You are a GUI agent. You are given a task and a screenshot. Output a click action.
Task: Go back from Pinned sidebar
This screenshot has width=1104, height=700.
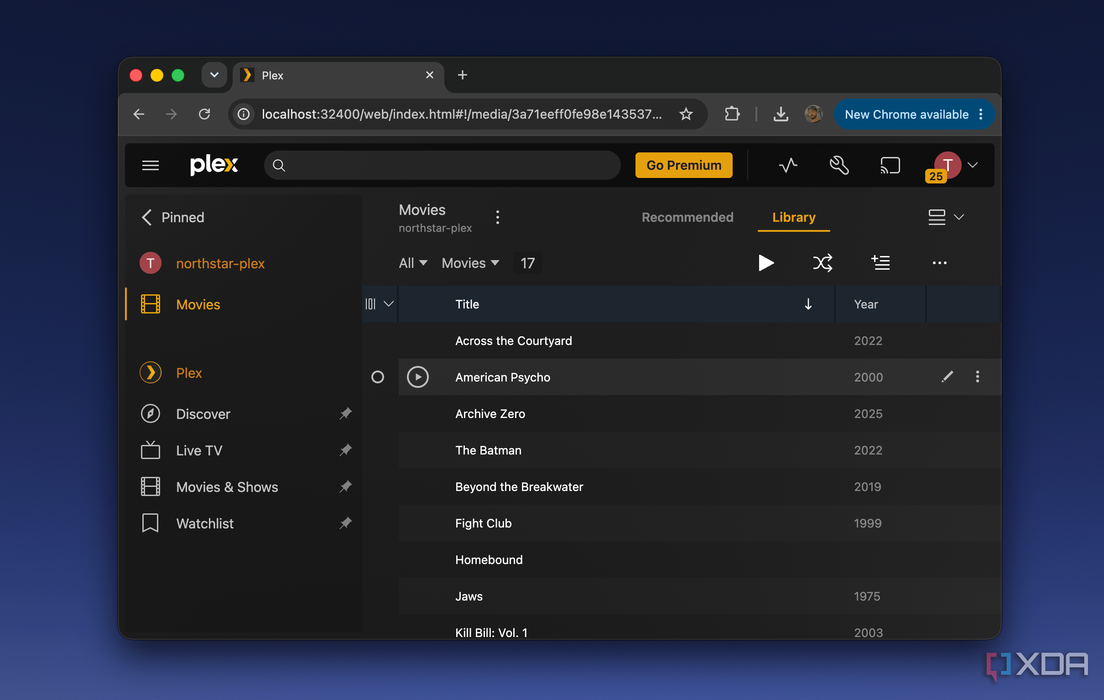pos(146,217)
